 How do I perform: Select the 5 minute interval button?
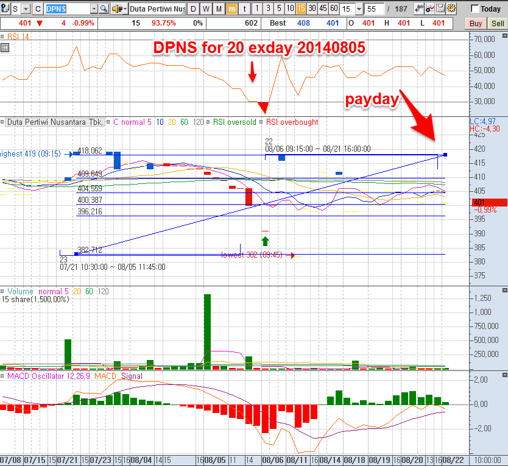point(279,9)
